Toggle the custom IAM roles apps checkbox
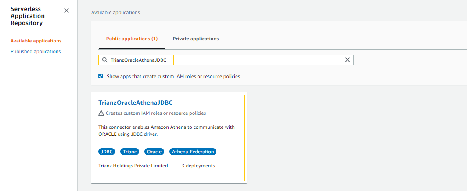This screenshot has height=191, width=467. 101,76
